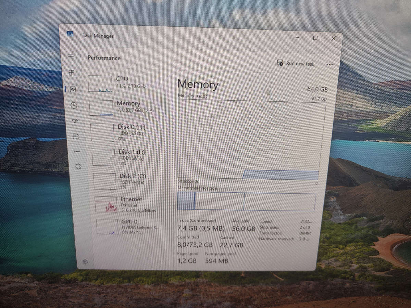
Task: Select the Performance page icon
Action: 73,89
